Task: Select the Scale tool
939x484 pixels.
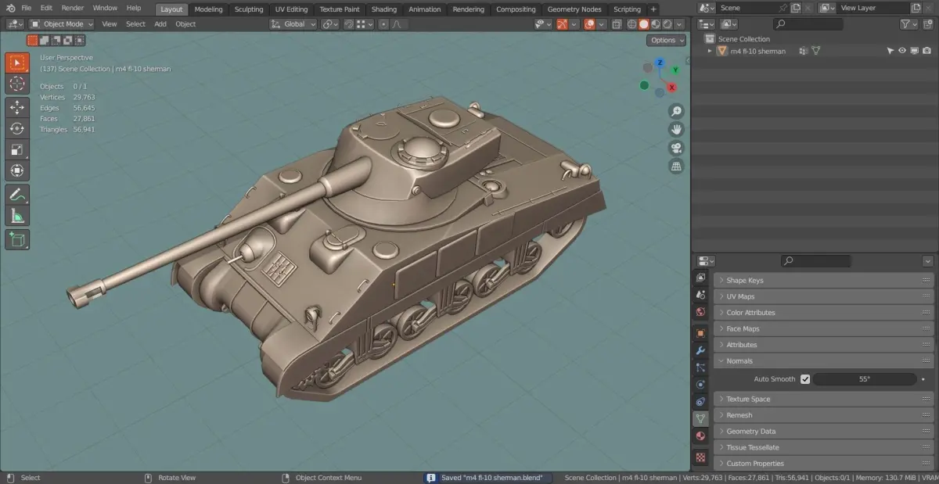Action: coord(17,149)
